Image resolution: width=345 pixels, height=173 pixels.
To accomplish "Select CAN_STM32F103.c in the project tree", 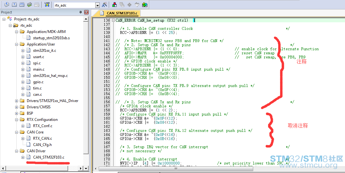I will coord(49,157).
